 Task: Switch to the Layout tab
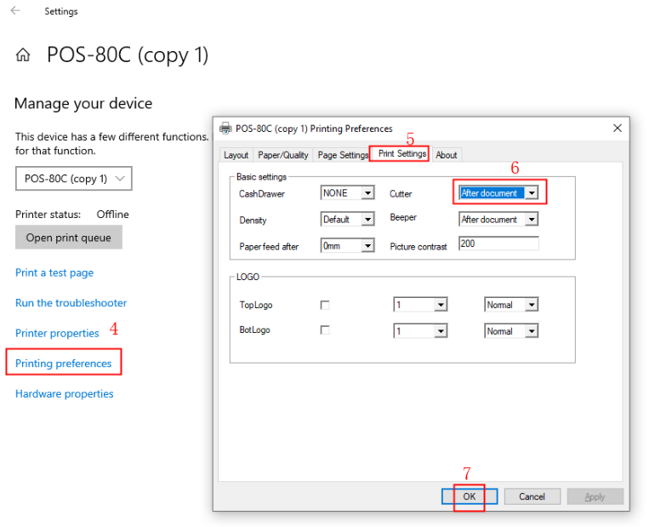click(236, 155)
